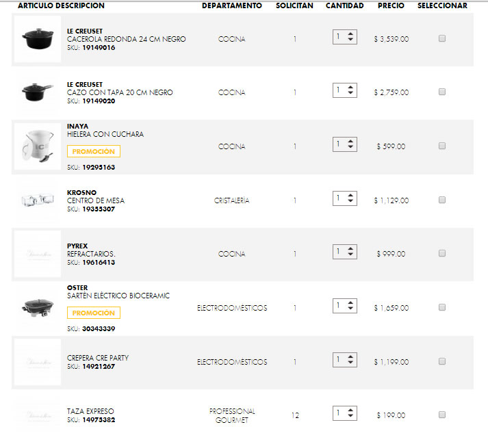Open the Crepera Cre Party product name
Image resolution: width=488 pixels, height=442 pixels.
pyautogui.click(x=98, y=358)
